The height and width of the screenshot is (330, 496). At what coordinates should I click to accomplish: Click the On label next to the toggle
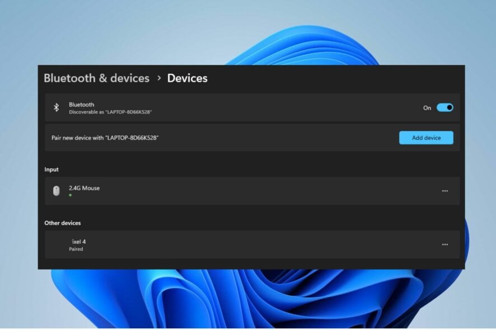427,108
